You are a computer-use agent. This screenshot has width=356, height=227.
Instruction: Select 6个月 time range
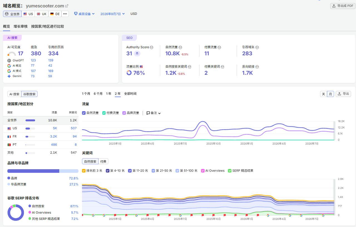point(98,94)
